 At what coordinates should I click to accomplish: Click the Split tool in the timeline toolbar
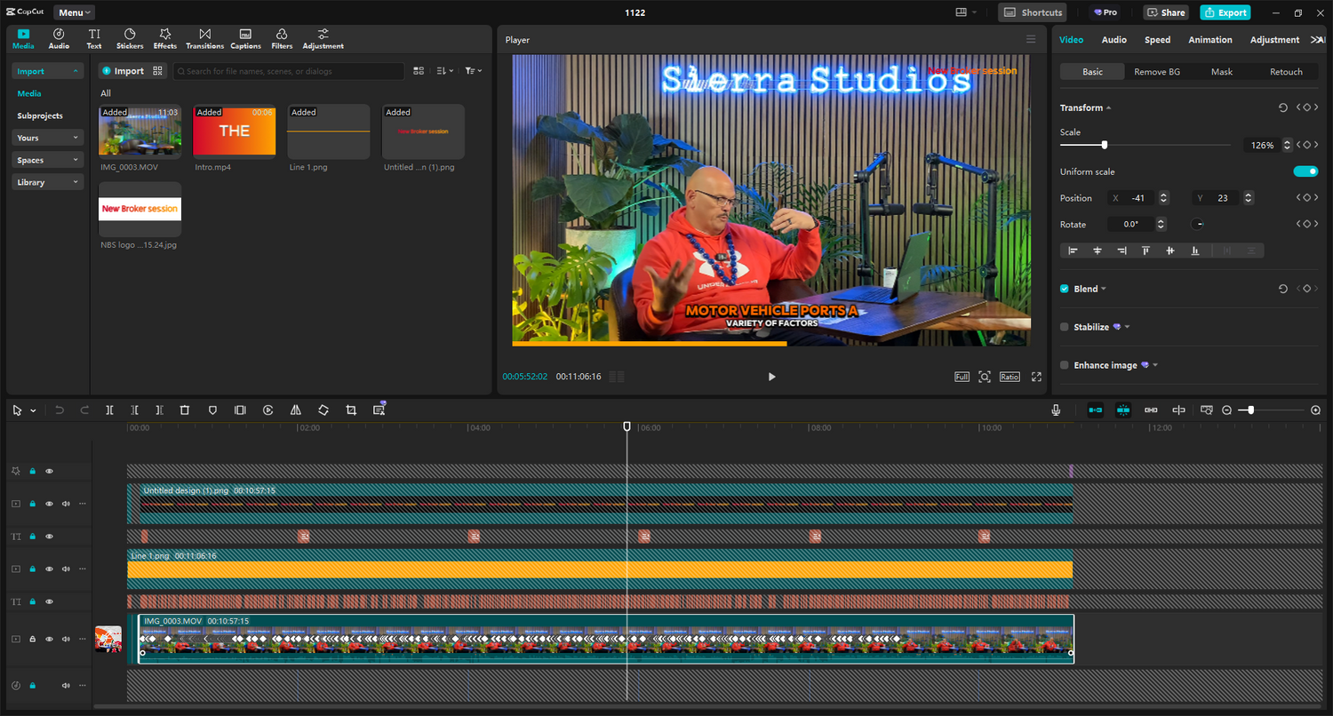tap(109, 410)
